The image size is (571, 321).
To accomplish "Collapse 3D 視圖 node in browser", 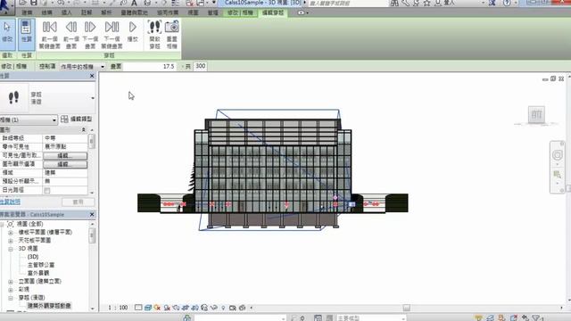I will [11, 249].
